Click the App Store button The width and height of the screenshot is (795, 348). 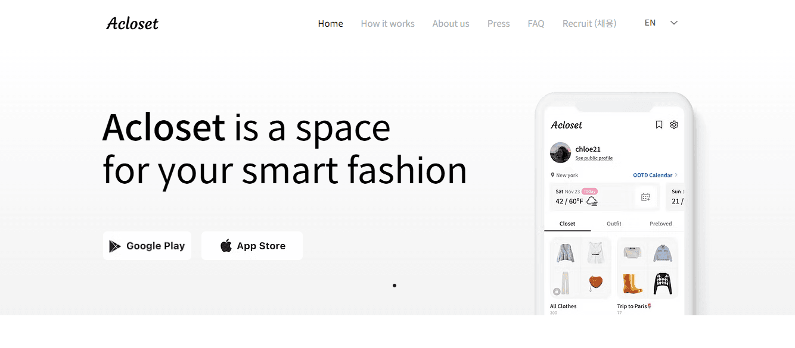[x=252, y=246]
